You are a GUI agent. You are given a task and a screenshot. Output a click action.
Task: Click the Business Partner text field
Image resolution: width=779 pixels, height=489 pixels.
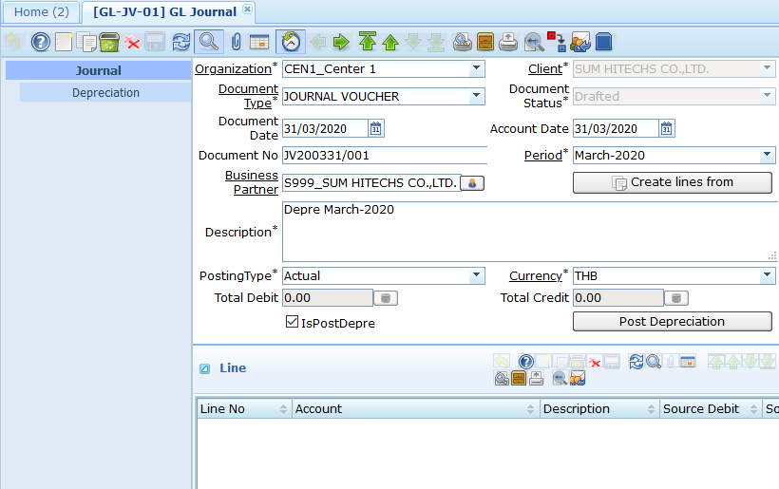(x=371, y=183)
